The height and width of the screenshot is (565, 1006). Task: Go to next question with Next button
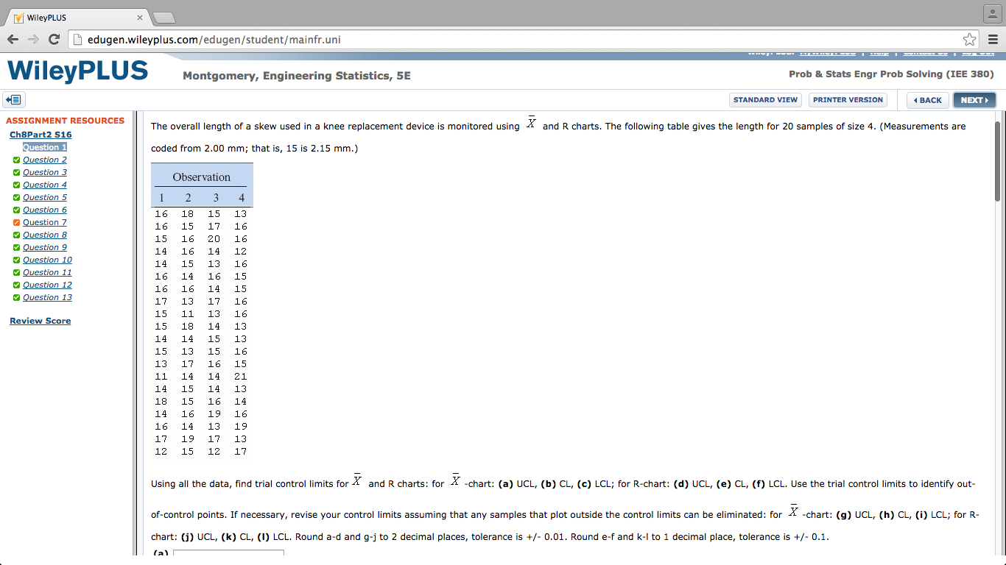click(974, 100)
